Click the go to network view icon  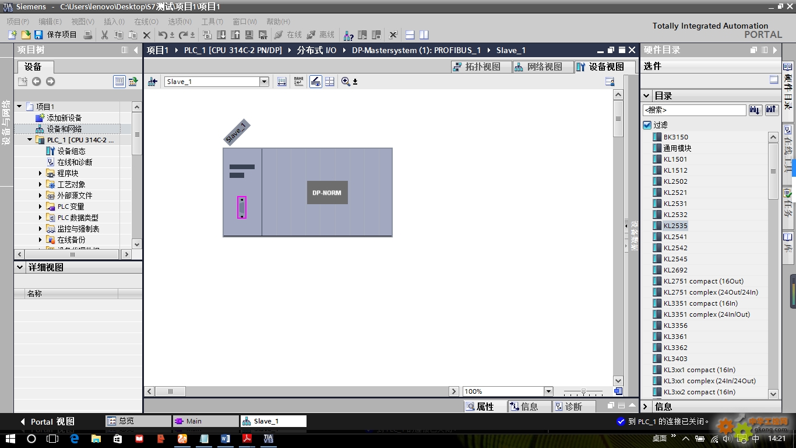153,82
